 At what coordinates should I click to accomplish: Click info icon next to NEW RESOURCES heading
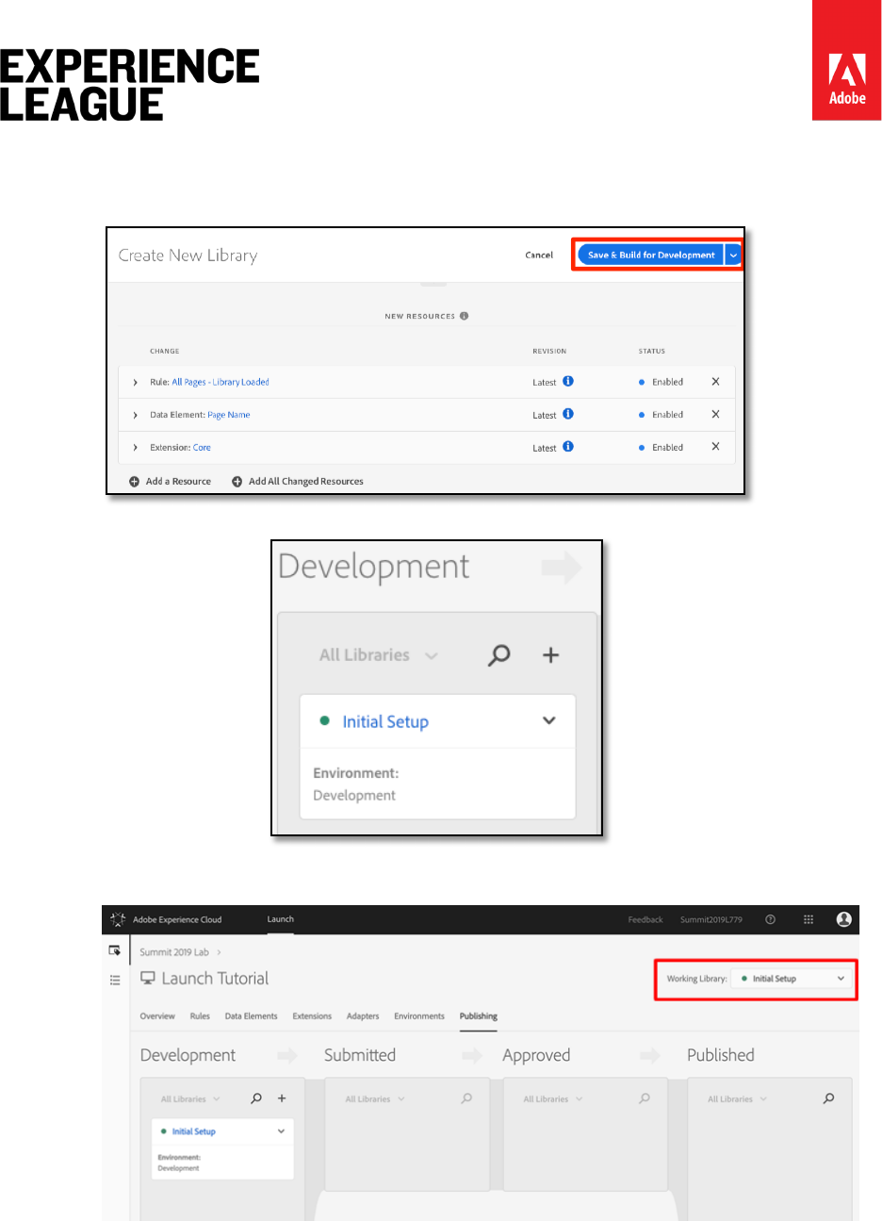pos(465,316)
